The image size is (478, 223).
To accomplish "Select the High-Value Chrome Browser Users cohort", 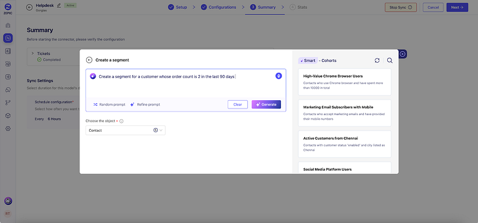I will (x=345, y=82).
